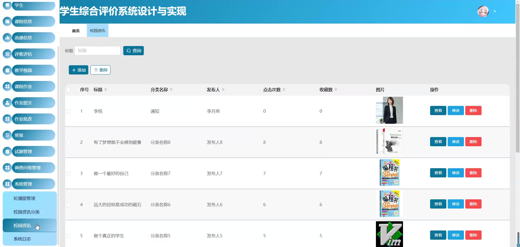Expand the 课程作业 menu

coord(33,86)
